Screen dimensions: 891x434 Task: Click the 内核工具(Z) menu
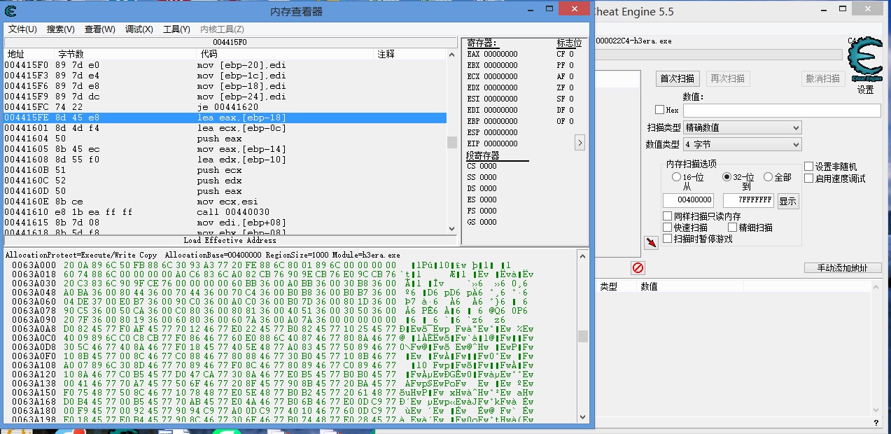tap(222, 29)
